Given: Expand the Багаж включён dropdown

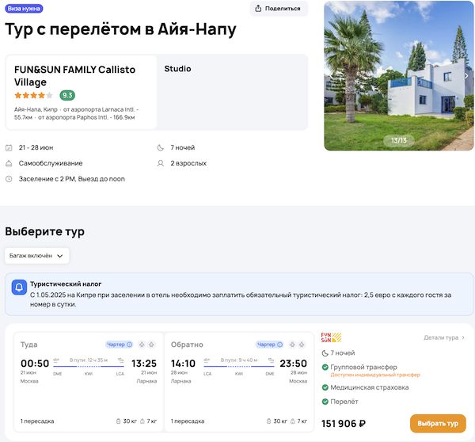Looking at the screenshot, I should click(37, 256).
